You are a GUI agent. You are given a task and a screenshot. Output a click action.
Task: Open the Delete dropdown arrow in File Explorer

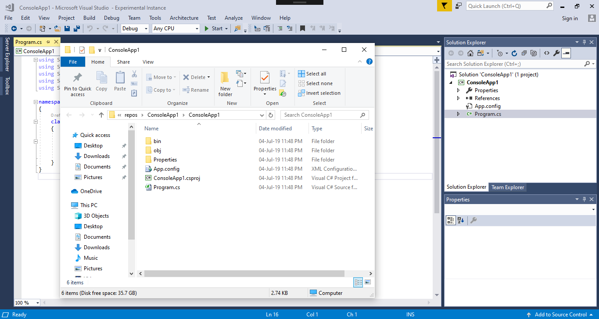208,77
